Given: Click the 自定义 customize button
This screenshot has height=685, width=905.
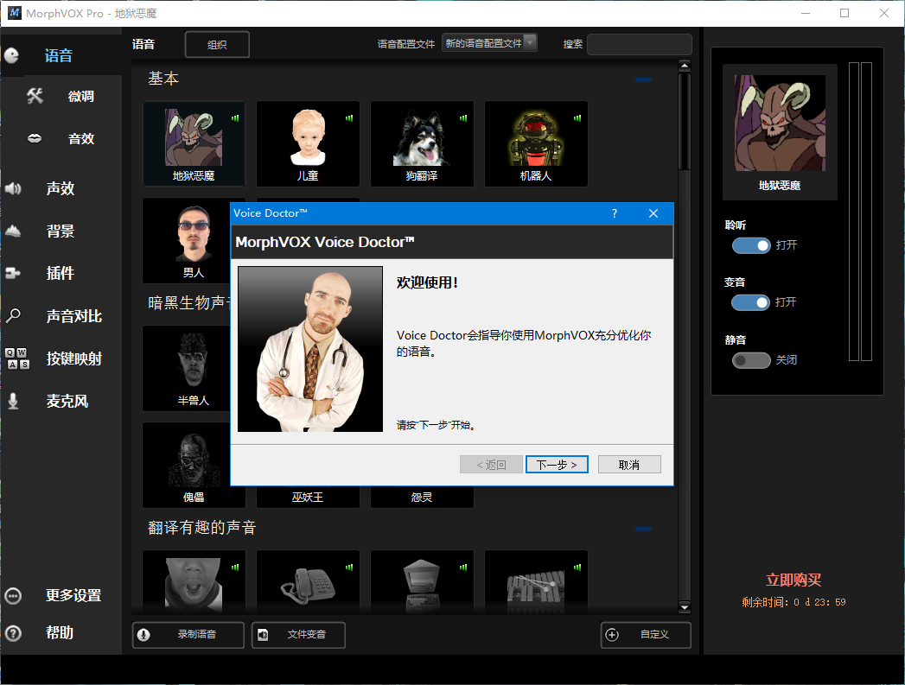Looking at the screenshot, I should point(646,635).
